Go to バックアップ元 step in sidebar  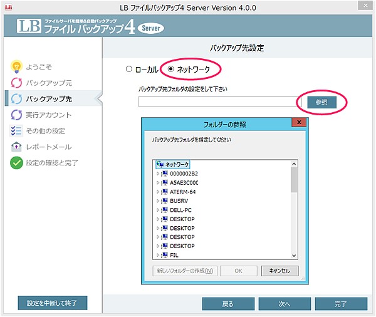pos(49,83)
